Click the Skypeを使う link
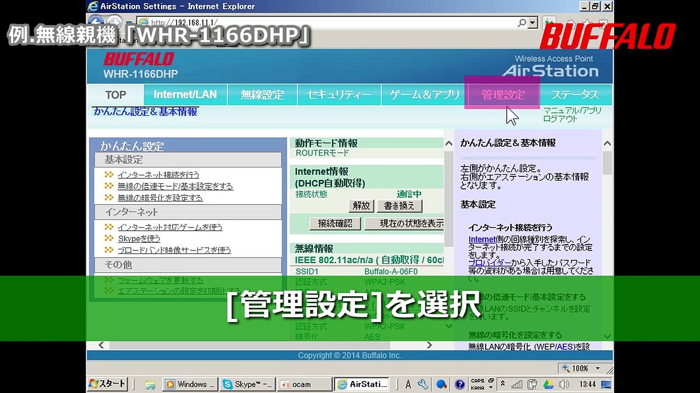700x393 pixels. tap(139, 239)
